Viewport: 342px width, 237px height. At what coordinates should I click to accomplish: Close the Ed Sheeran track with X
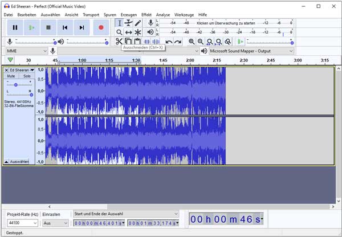(x=6, y=70)
